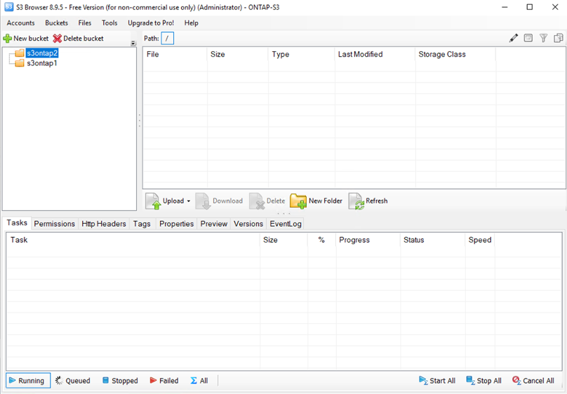
Task: Open the Preview tab
Action: 214,224
